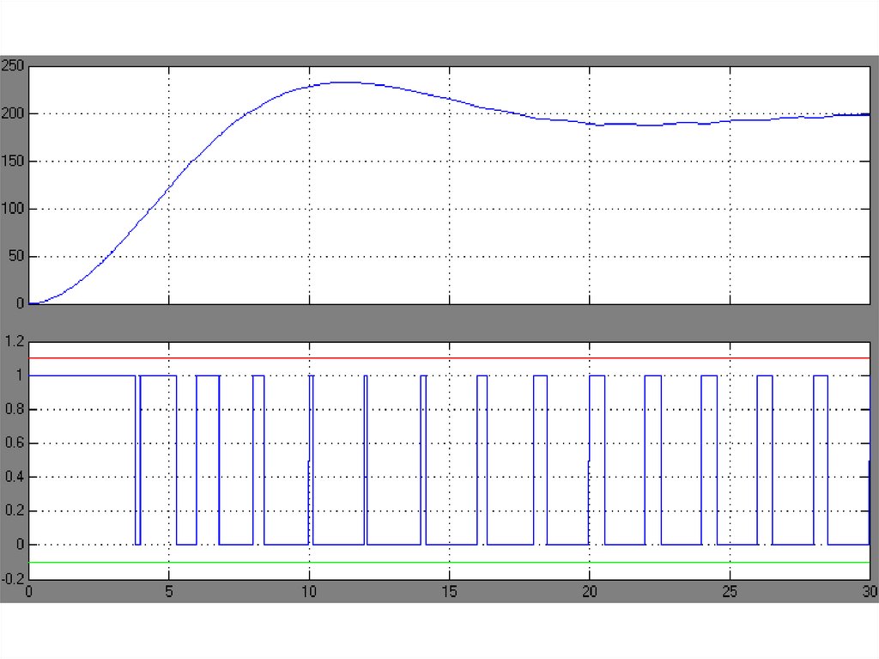This screenshot has width=879, height=659.
Task: Click the red upper limit line
Action: pos(446,358)
